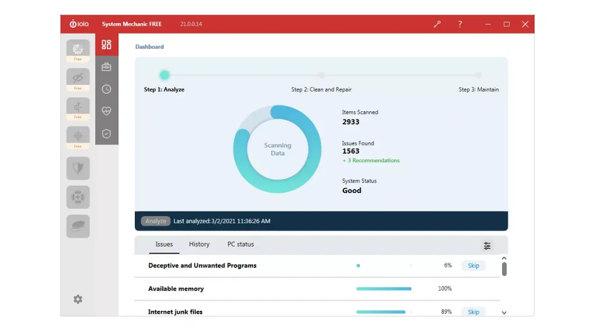Switch to the PC status tab
Screen dimensions: 595x334
click(241, 244)
